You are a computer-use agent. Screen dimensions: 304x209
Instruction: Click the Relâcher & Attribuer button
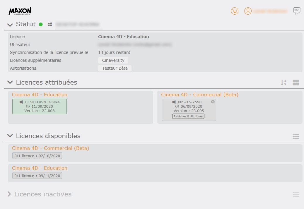[x=188, y=116]
